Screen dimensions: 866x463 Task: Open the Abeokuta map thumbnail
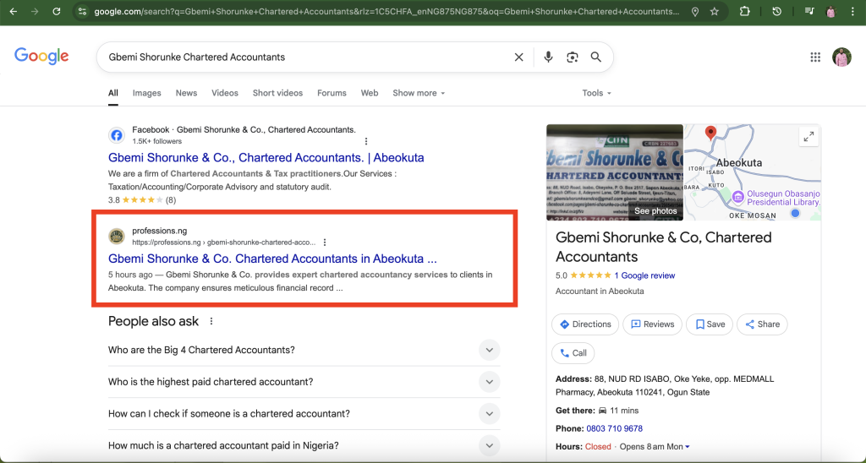(752, 172)
